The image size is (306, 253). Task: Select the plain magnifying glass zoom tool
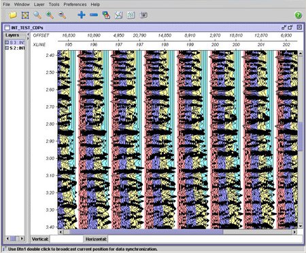click(x=37, y=15)
